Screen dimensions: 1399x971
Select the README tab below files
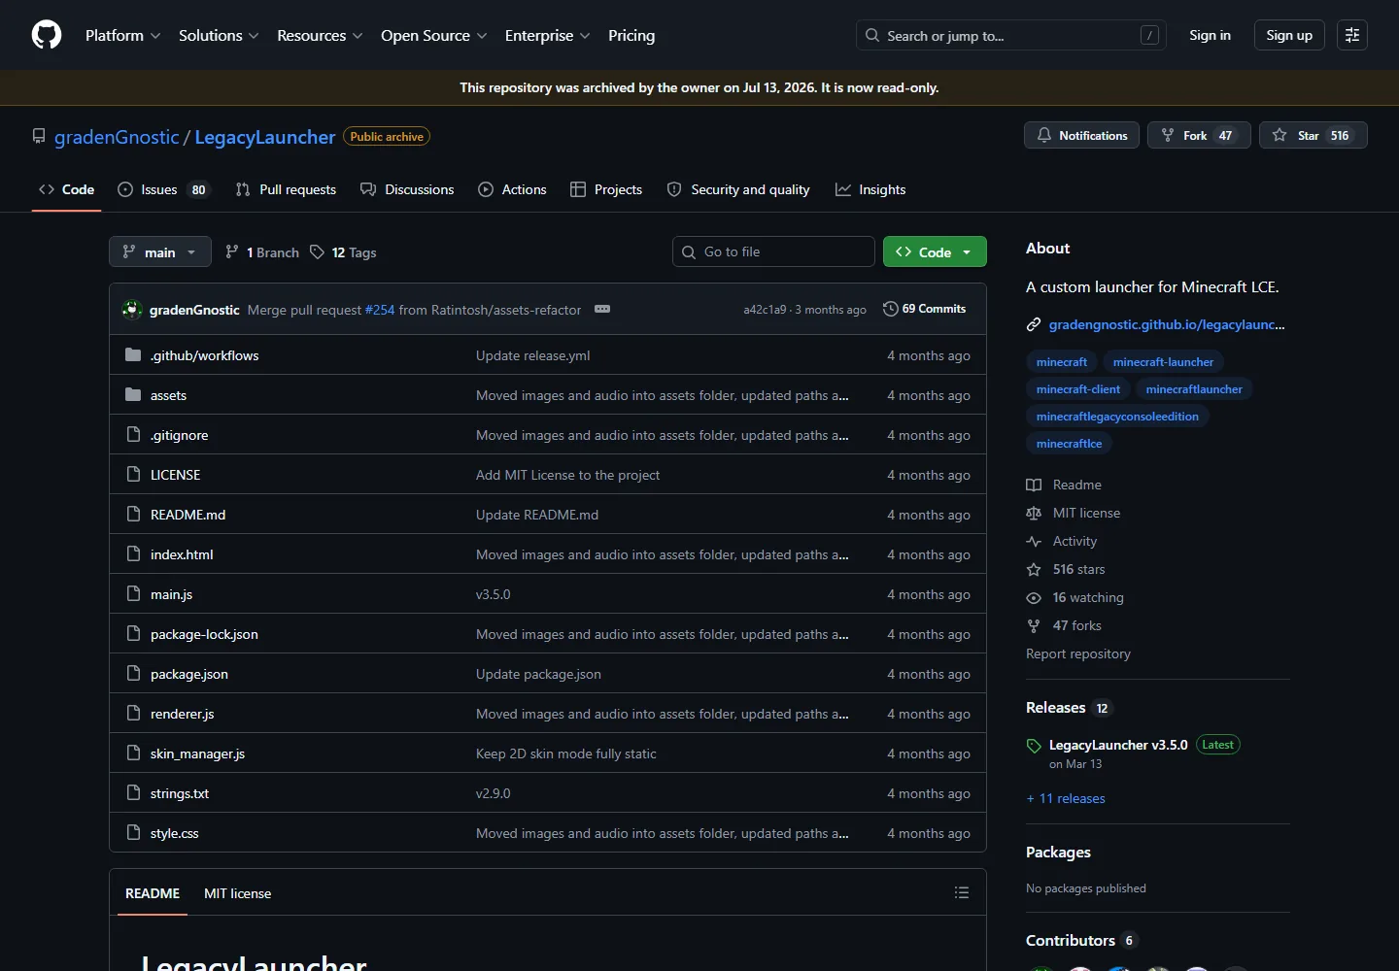(153, 893)
